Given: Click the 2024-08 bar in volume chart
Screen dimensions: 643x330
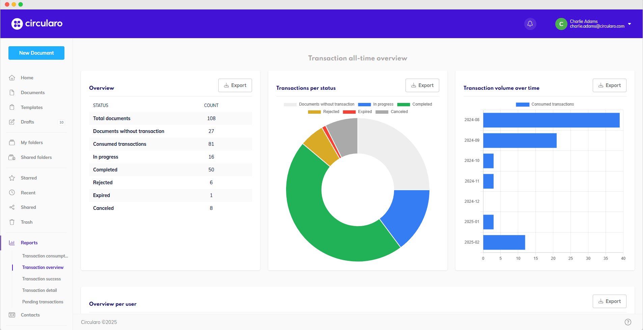Looking at the screenshot, I should (551, 120).
